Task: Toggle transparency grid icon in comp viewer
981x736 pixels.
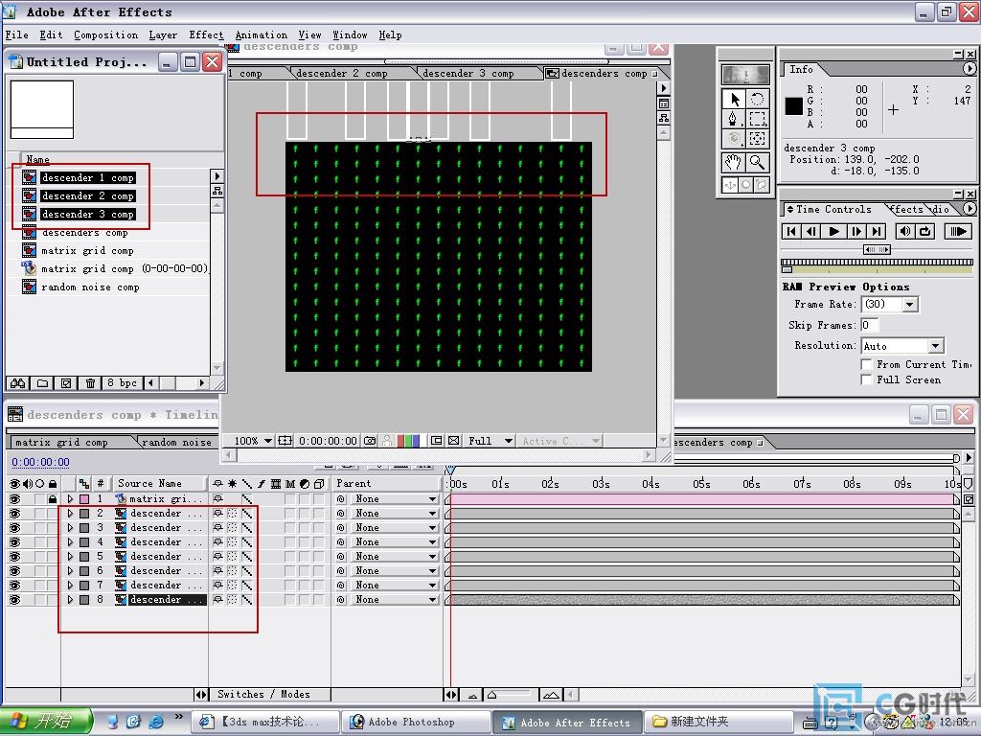Action: [x=454, y=441]
